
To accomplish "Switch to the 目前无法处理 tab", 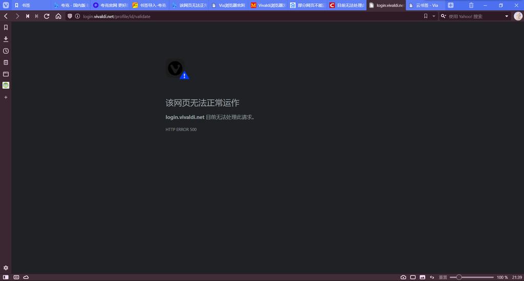I will tap(346, 5).
